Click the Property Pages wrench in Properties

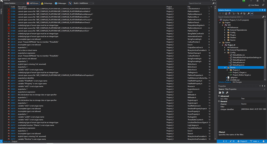point(227,92)
